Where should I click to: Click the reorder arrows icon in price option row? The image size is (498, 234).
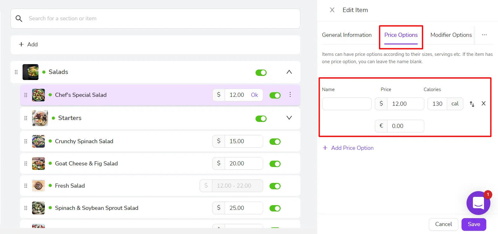point(472,104)
